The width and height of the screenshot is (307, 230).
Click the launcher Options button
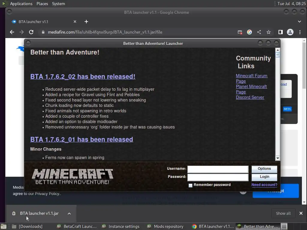[264, 169]
